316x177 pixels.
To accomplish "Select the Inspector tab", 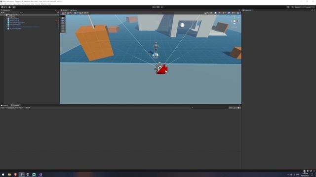I will pyautogui.click(x=247, y=10).
